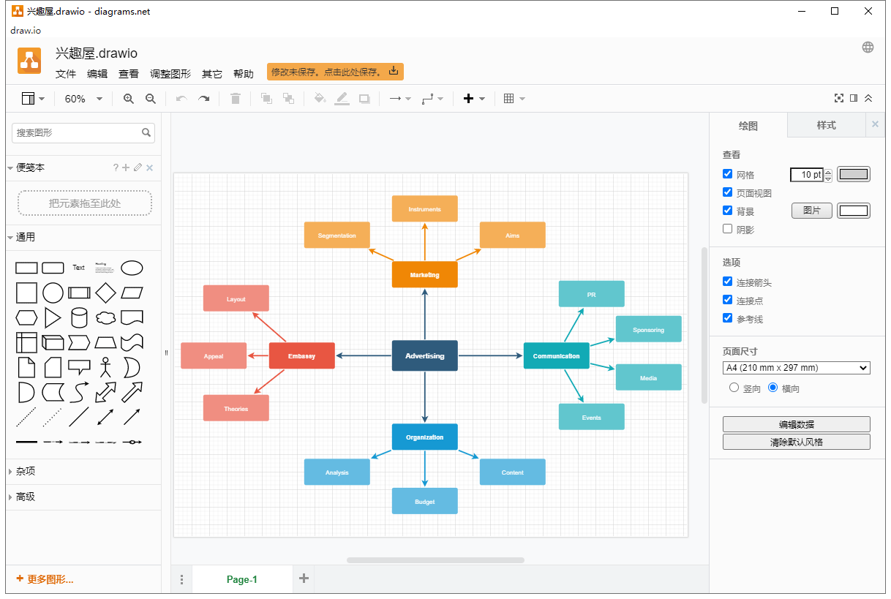
Task: Open the 60% zoom level dropdown
Action: pyautogui.click(x=83, y=99)
